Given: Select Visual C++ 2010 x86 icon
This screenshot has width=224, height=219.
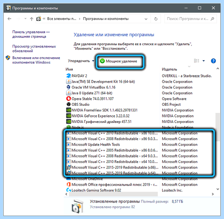Looking at the screenshot, I should click(x=69, y=133).
